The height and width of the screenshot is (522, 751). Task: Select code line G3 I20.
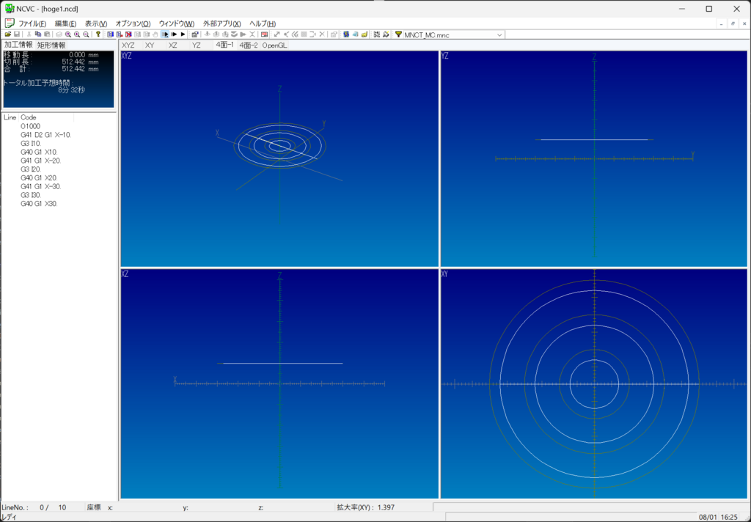pyautogui.click(x=31, y=169)
